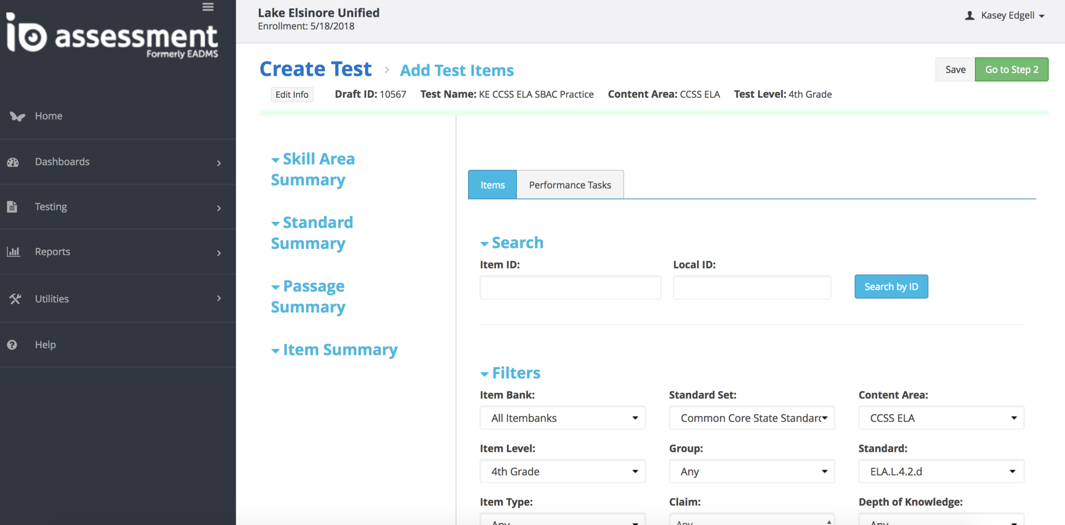Click the Utilities tools icon

[x=15, y=299]
